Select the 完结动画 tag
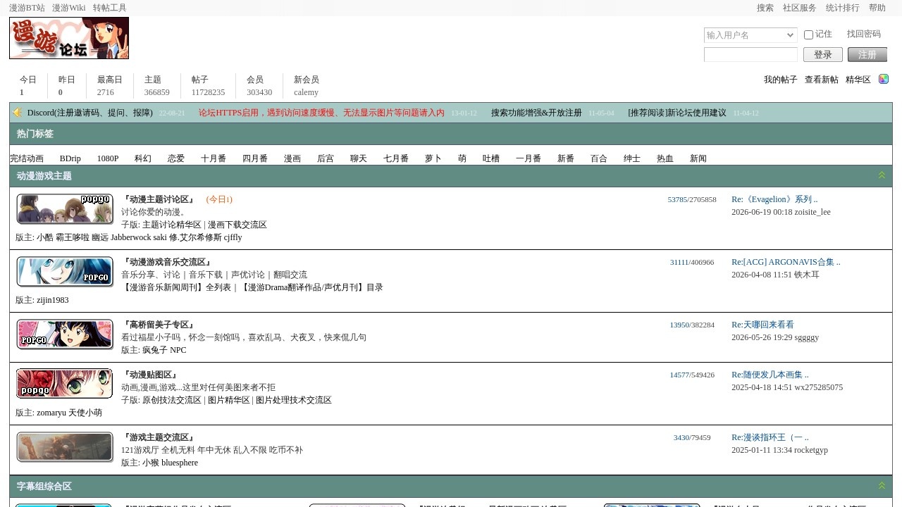Screen dimensions: 902x507 click(x=27, y=158)
